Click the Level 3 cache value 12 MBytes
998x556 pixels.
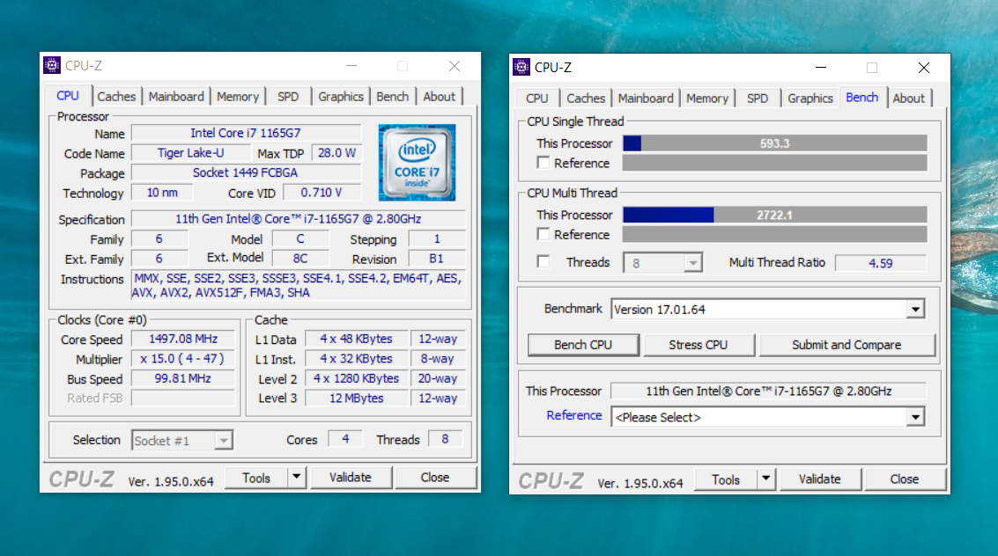coord(357,399)
